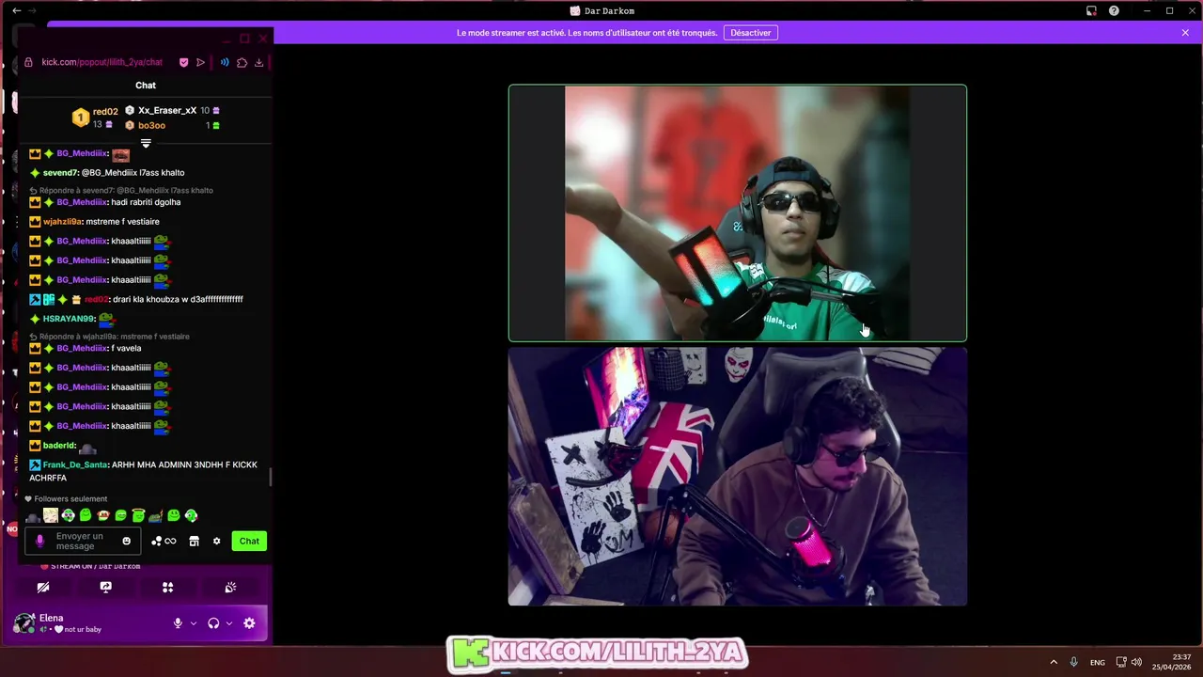Click the taskbar volume speaker icon

point(1137,662)
